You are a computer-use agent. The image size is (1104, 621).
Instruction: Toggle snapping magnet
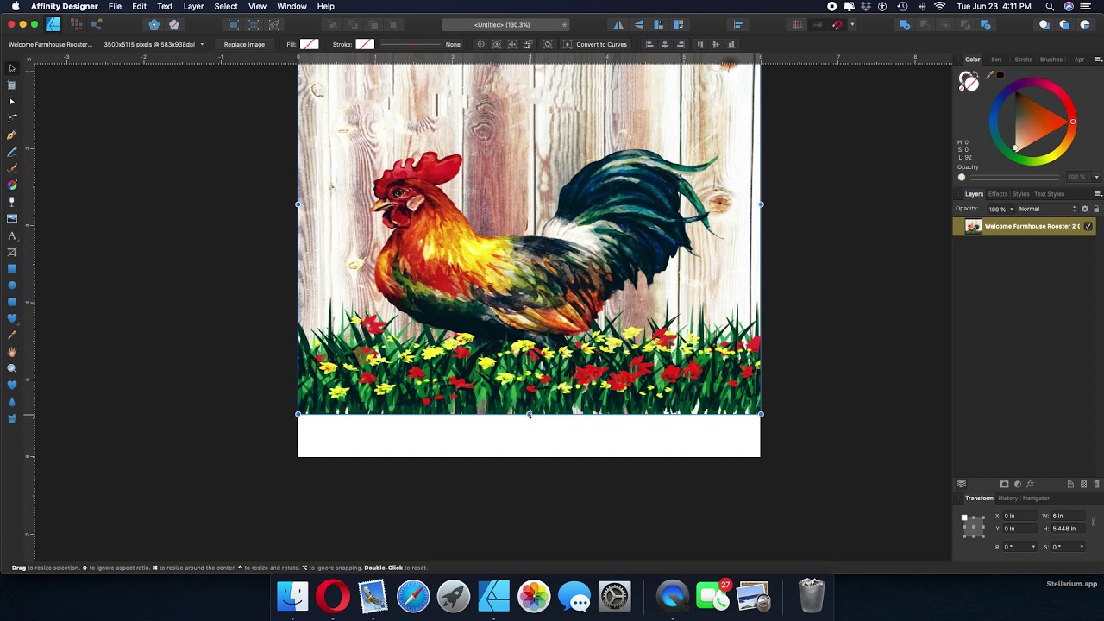(837, 25)
